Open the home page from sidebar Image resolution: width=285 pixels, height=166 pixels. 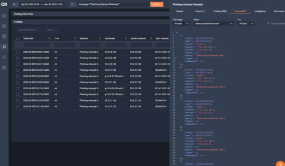point(4,16)
